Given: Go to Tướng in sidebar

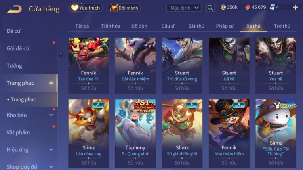Looking at the screenshot, I should point(14,66).
